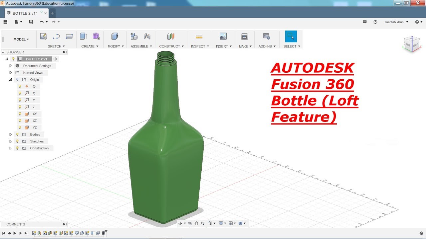Click the Create Sketch icon
Viewport: 426px width, 239px height.
click(43, 37)
